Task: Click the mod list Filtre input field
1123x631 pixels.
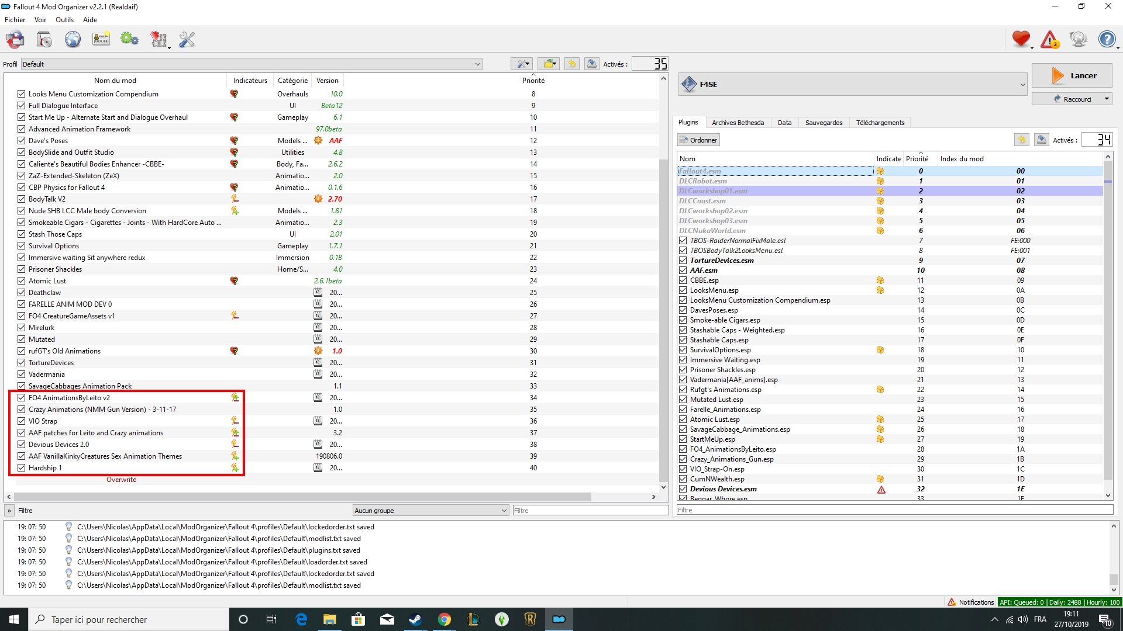Action: point(590,510)
